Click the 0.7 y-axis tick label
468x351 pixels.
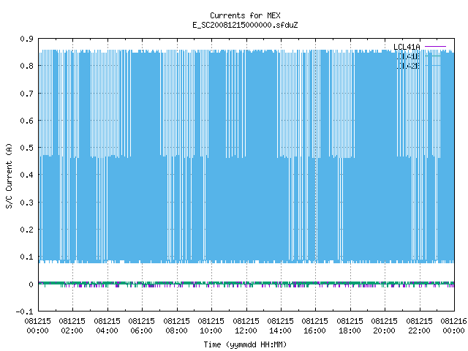tap(26, 94)
